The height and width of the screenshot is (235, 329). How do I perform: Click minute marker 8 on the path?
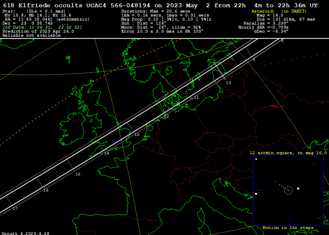tap(282, 41)
